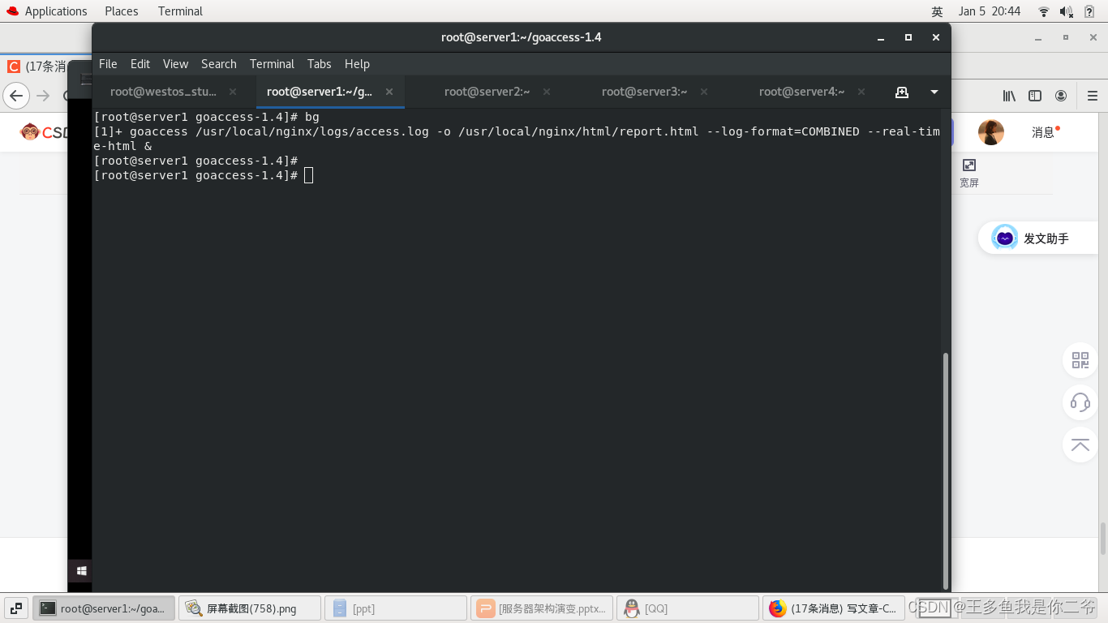Open the Search menu in Terminal
Screen dimensions: 1108x623
pyautogui.click(x=219, y=64)
